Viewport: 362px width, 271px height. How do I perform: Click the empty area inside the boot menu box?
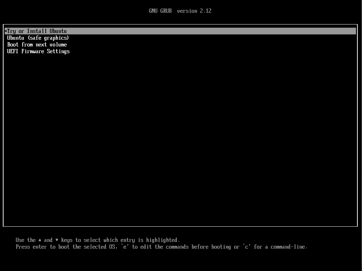coord(180,142)
